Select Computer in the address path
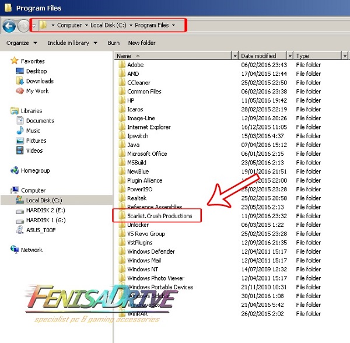Image resolution: width=350 pixels, height=343 pixels. point(69,25)
